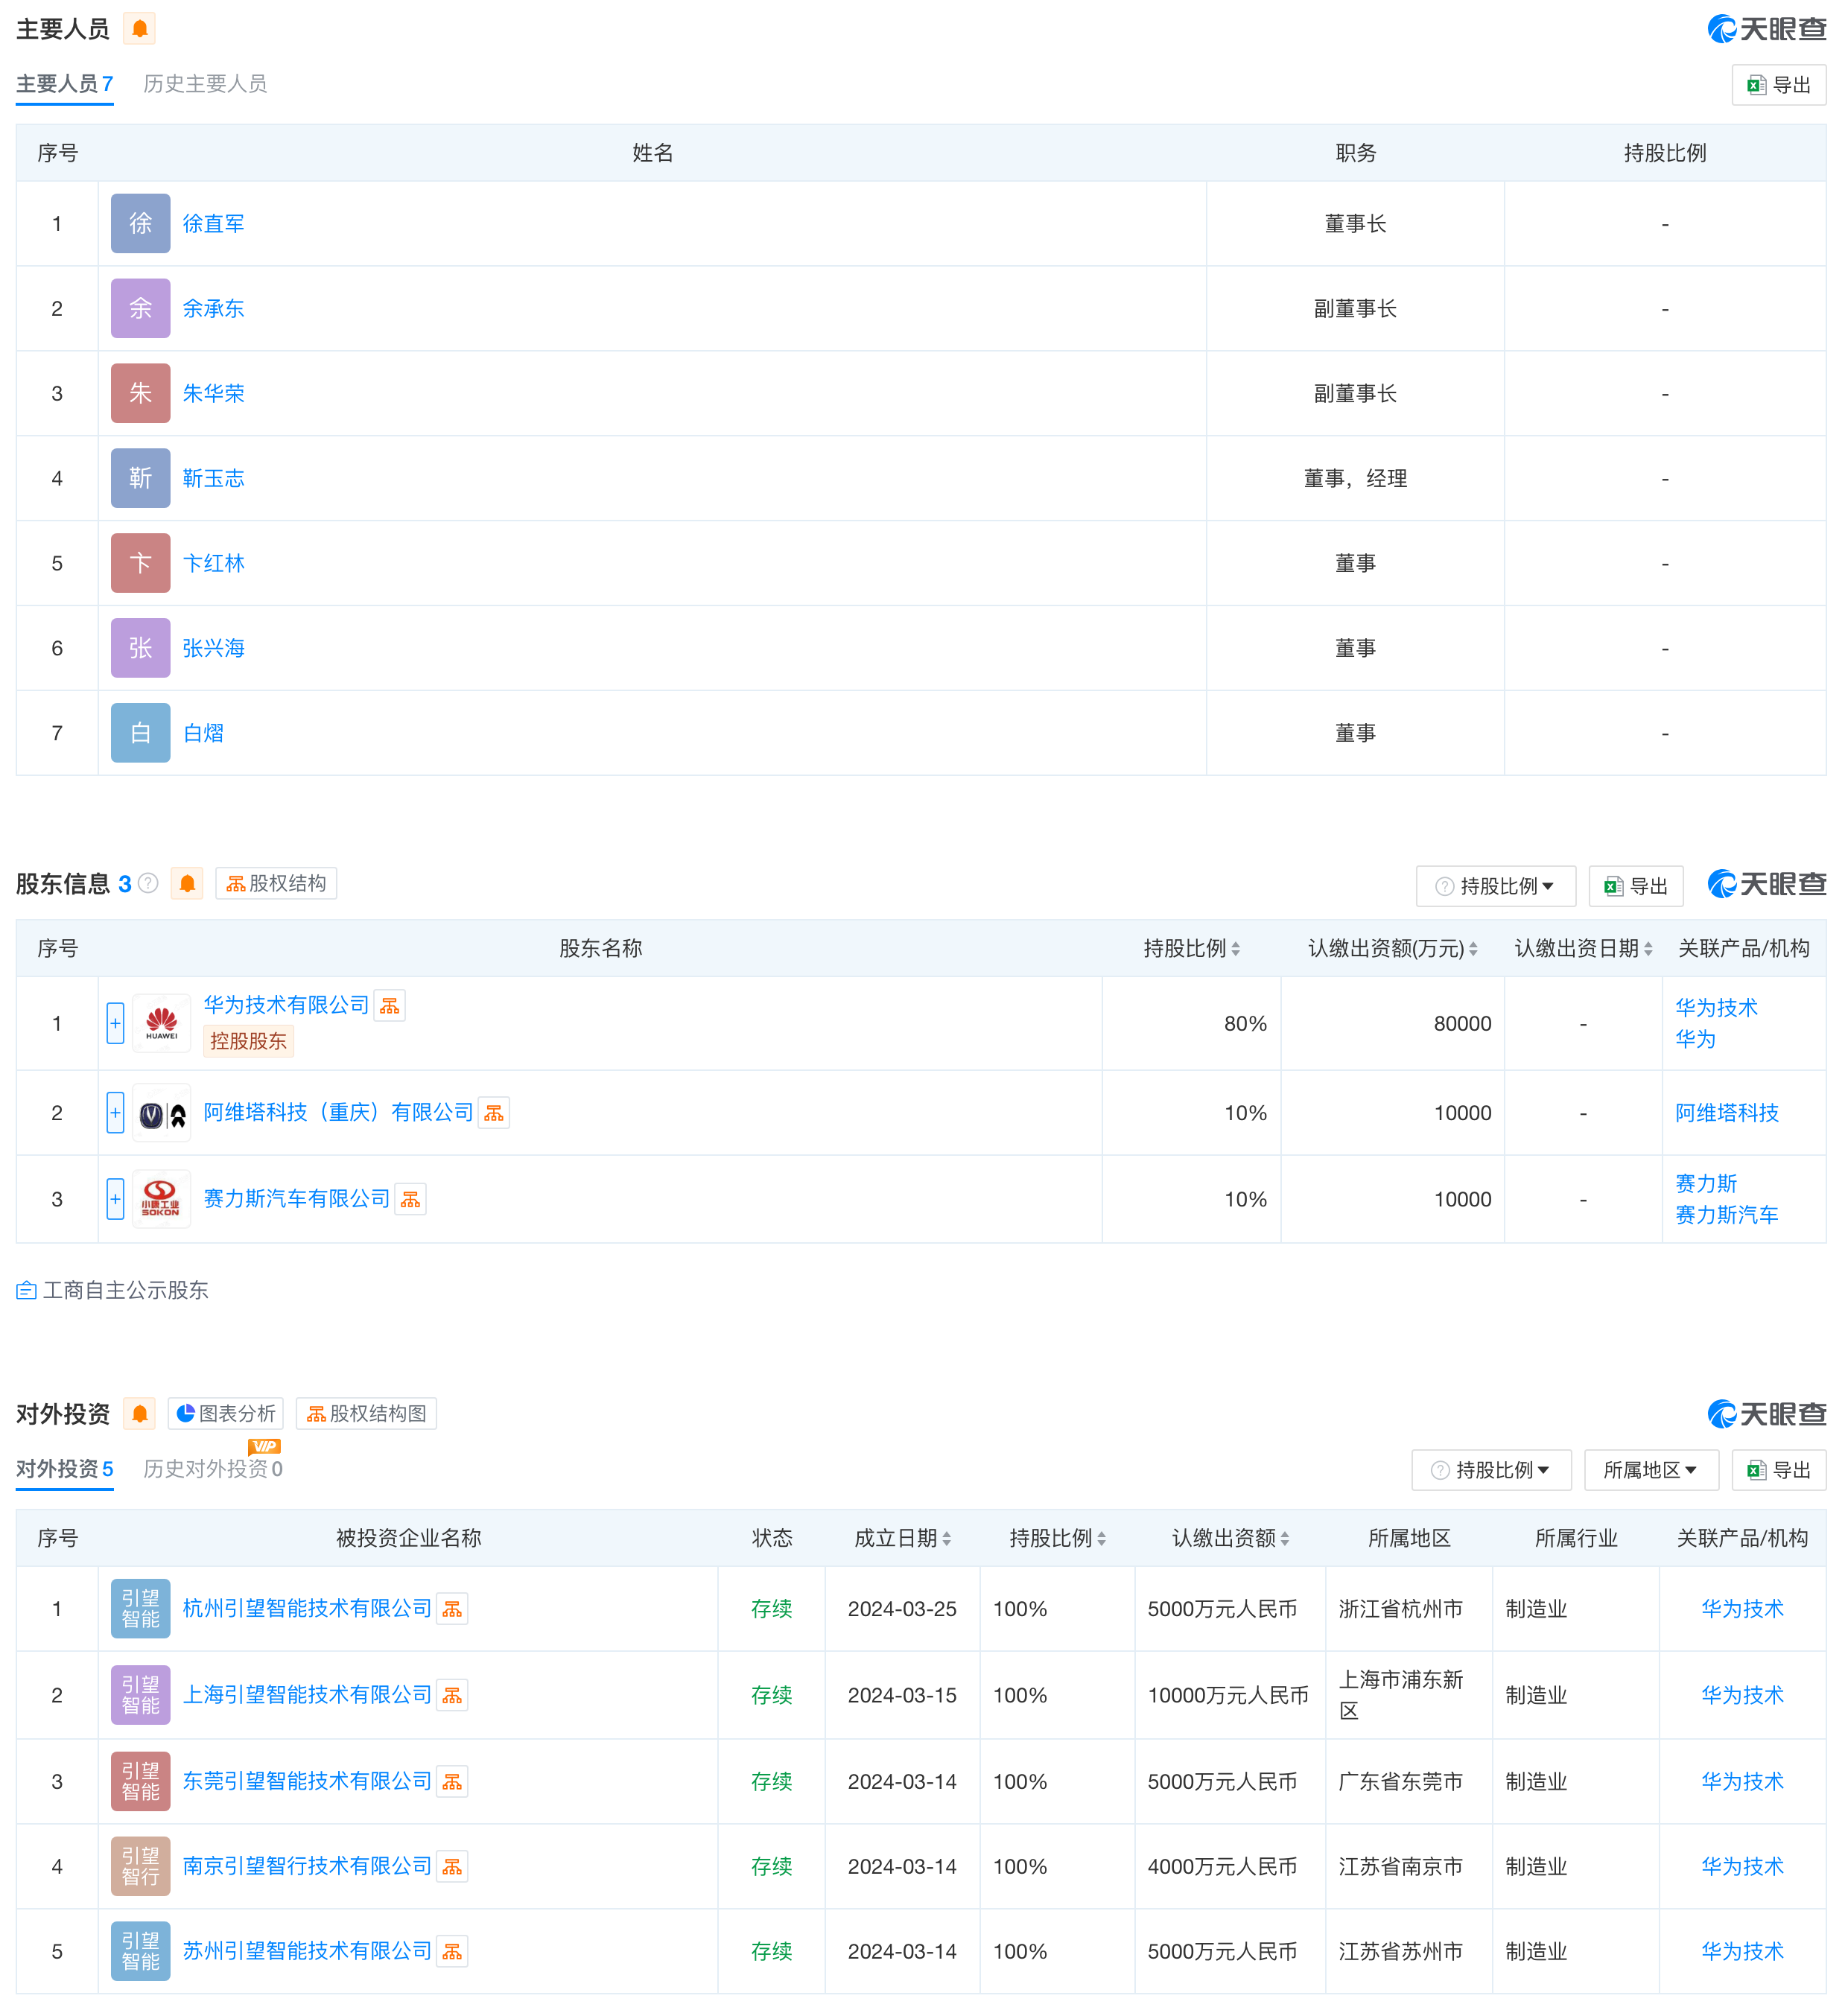Switch to 历史主要人员 tab

[x=205, y=84]
